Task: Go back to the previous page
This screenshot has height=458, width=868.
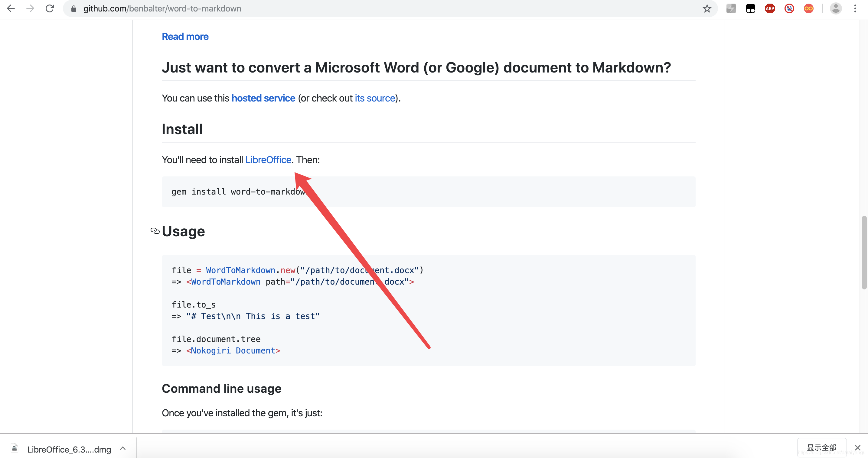Action: tap(11, 8)
